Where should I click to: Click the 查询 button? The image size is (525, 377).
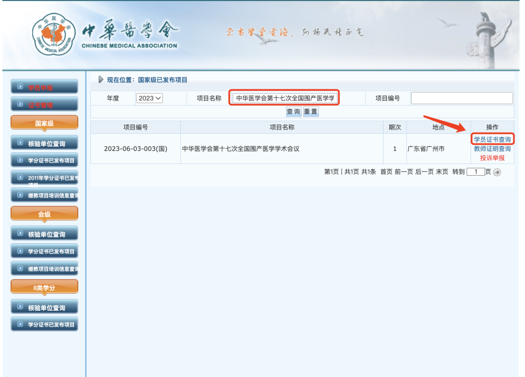[293, 111]
